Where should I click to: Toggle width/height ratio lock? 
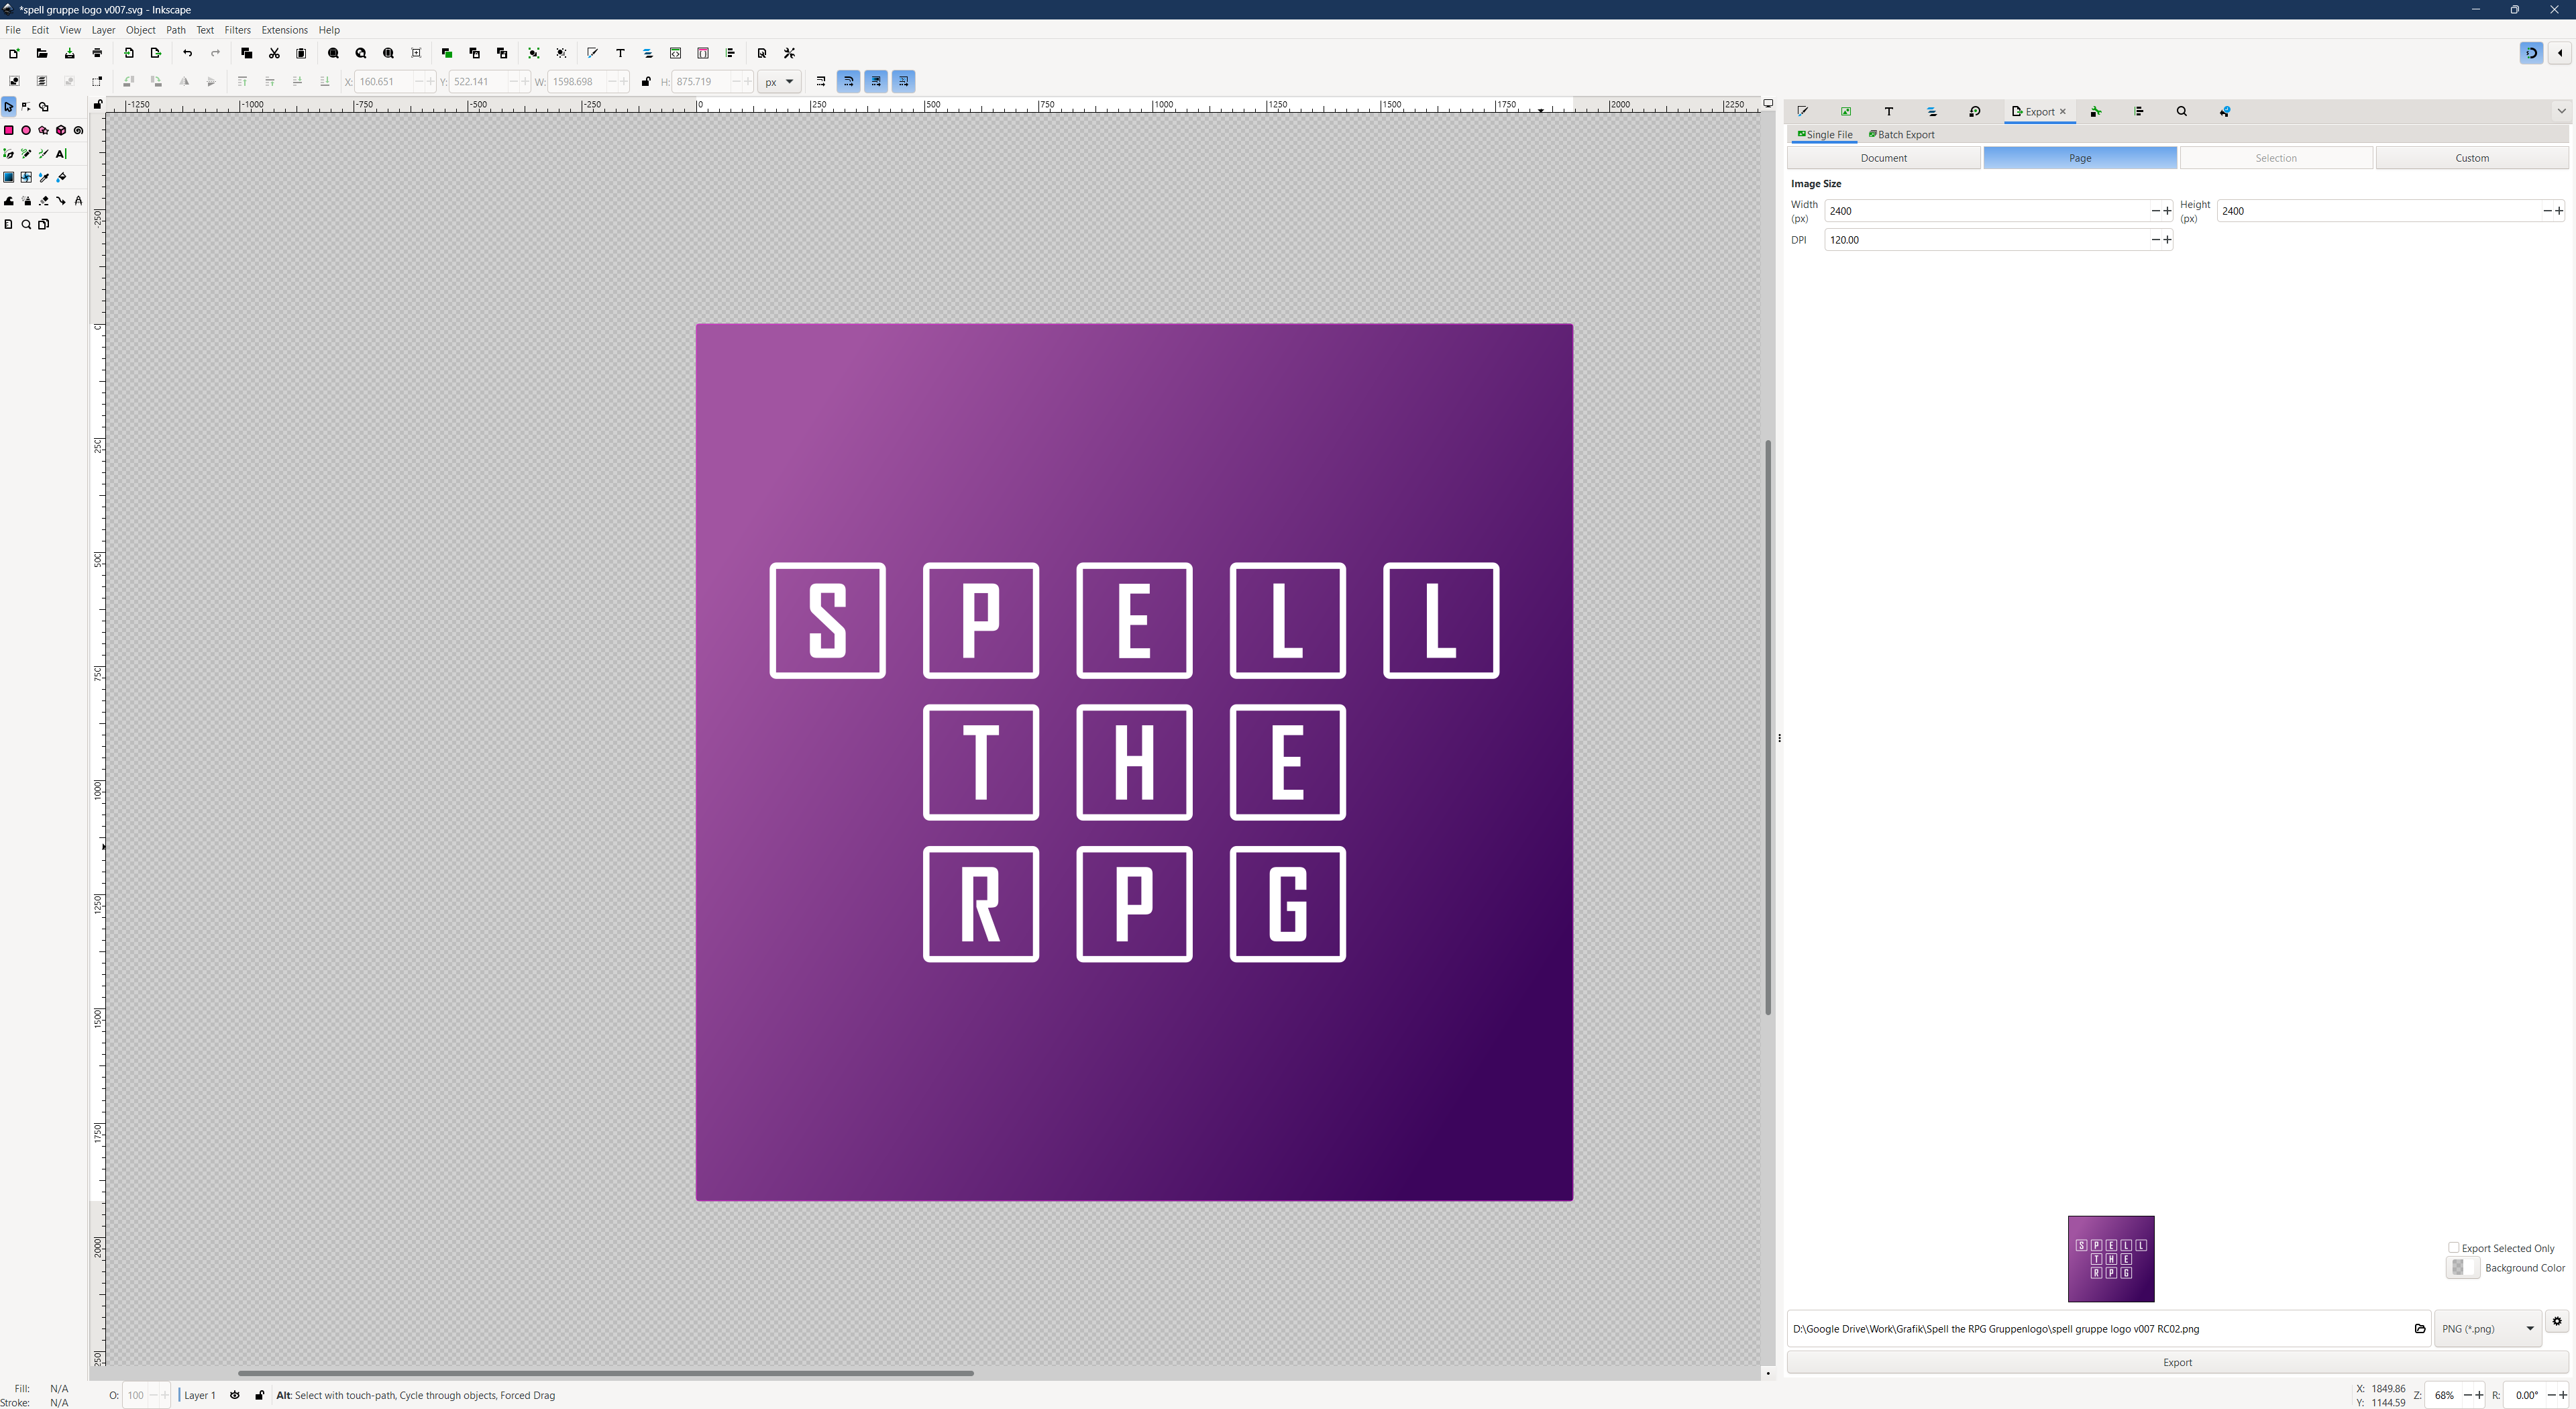646,82
